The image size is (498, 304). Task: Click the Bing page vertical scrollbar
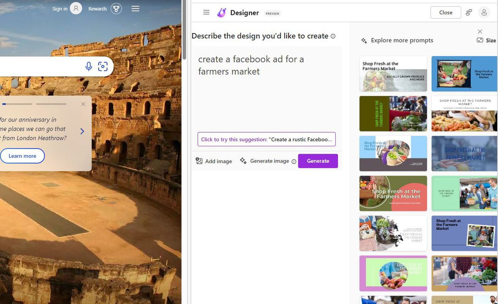pyautogui.click(x=184, y=30)
